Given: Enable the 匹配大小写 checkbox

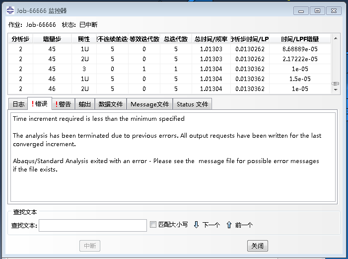Looking at the screenshot, I should (153, 224).
